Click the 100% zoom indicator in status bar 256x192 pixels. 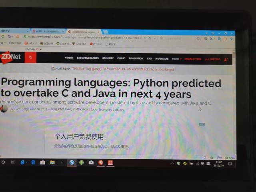230,158
